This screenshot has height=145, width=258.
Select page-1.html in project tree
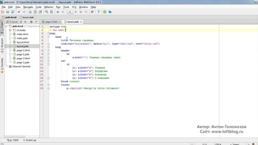[23, 50]
